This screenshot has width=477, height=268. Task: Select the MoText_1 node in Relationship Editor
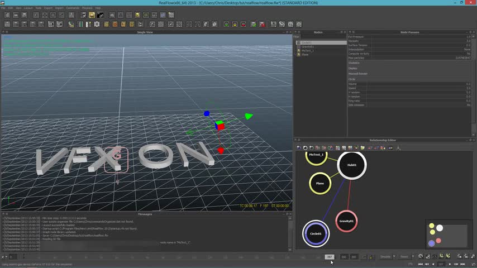tap(316, 155)
